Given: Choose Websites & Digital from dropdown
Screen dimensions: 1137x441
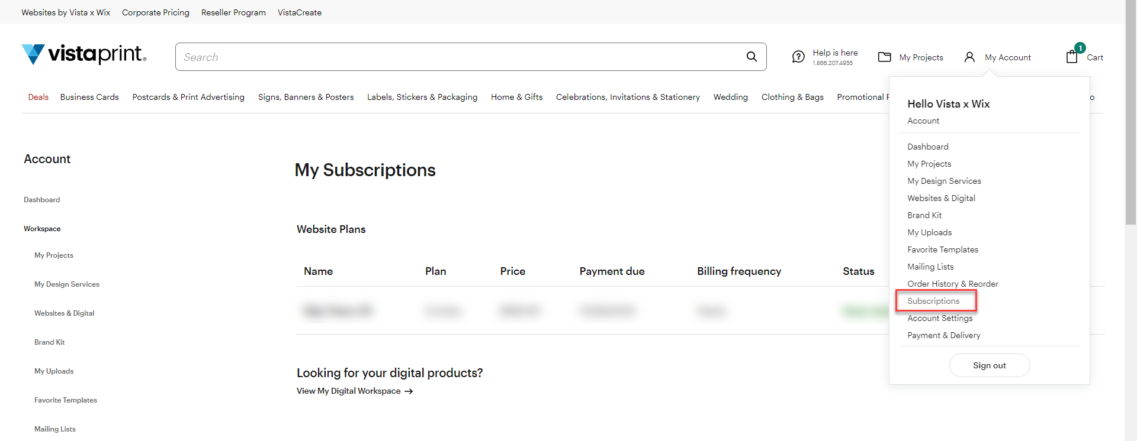Looking at the screenshot, I should click(x=941, y=198).
